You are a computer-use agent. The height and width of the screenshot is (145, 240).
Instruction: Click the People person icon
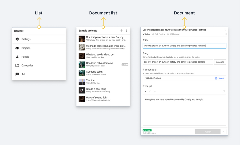17,57
